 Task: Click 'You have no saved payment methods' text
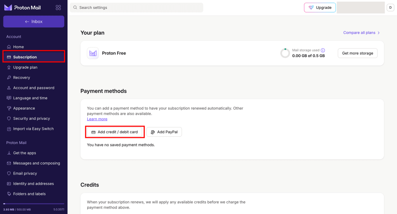click(x=121, y=145)
